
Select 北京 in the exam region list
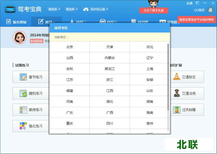pos(69,47)
